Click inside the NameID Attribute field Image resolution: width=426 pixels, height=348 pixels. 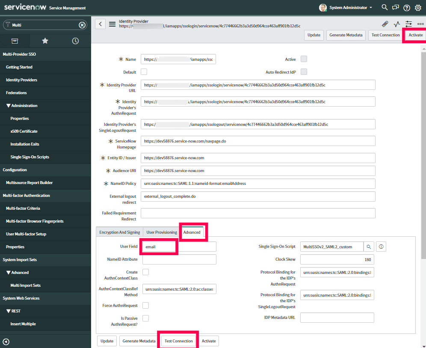[179, 259]
